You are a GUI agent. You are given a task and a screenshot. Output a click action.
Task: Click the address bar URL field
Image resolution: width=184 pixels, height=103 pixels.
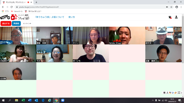point(91,7)
